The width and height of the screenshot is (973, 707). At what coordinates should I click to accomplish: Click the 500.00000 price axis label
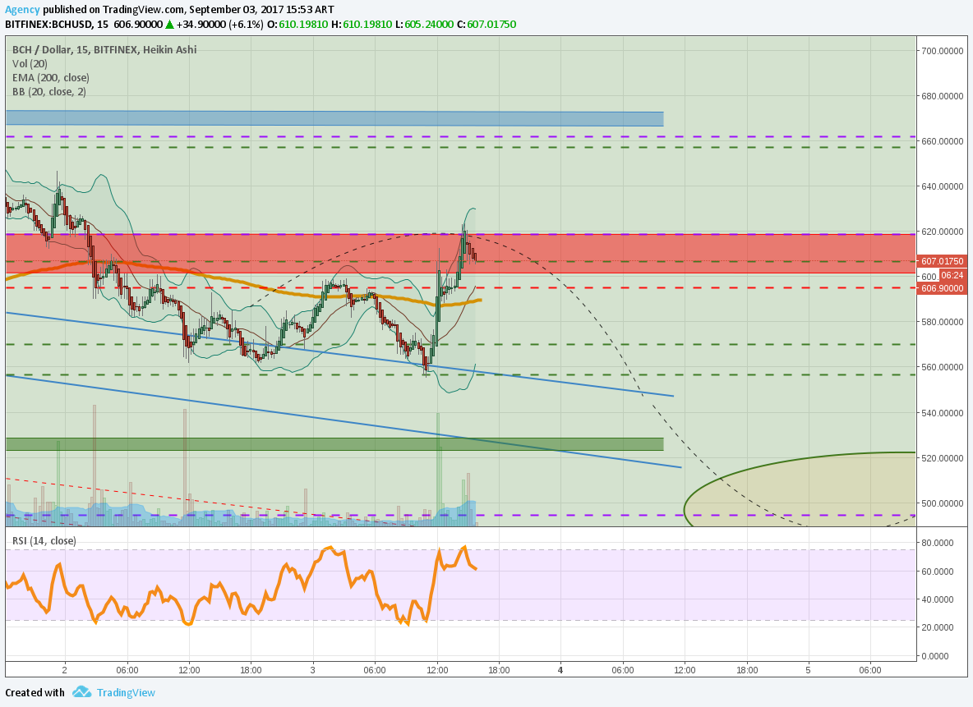point(943,503)
